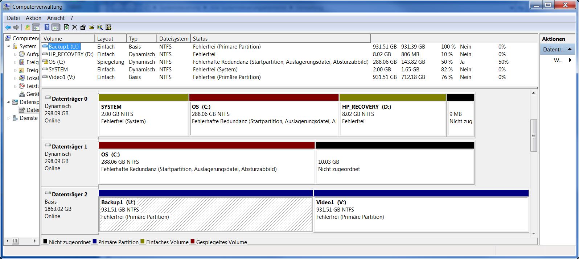
Task: Click the Computerverwaltung root computer icon in tree
Action: tap(8, 38)
